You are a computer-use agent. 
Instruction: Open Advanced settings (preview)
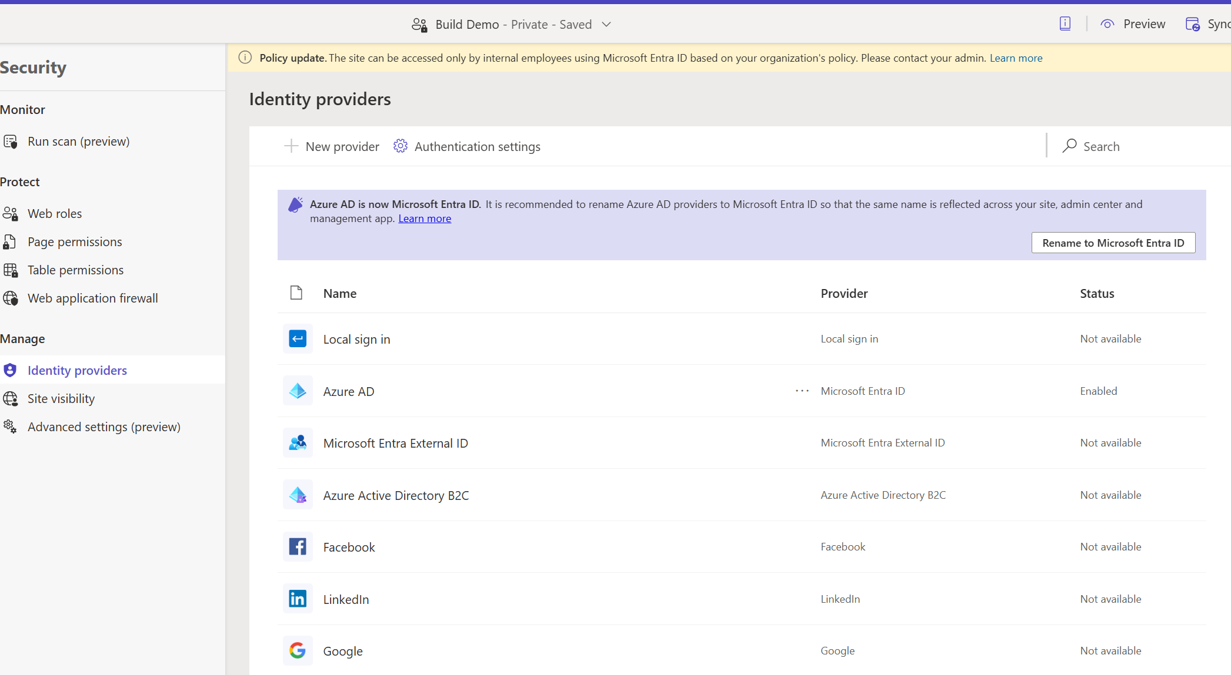click(104, 427)
